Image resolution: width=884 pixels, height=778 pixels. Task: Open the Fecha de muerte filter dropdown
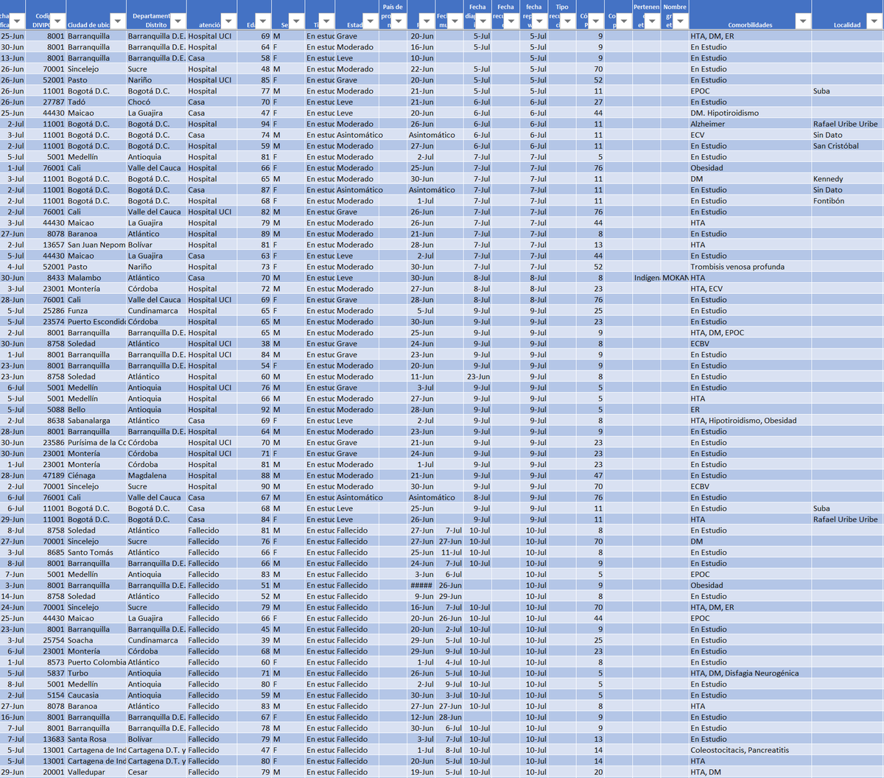[455, 21]
